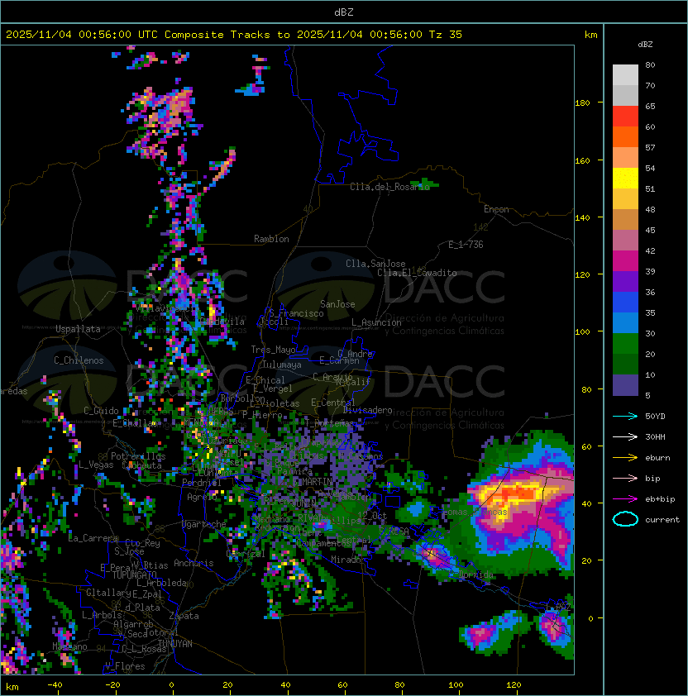Click the km label at bottom-left corner
Image resolution: width=688 pixels, height=696 pixels.
pos(12,687)
